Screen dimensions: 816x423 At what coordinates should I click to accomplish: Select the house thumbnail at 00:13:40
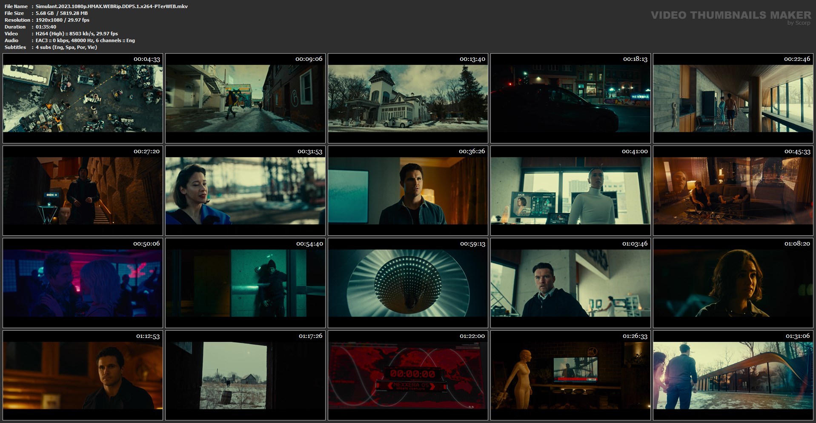pos(408,98)
